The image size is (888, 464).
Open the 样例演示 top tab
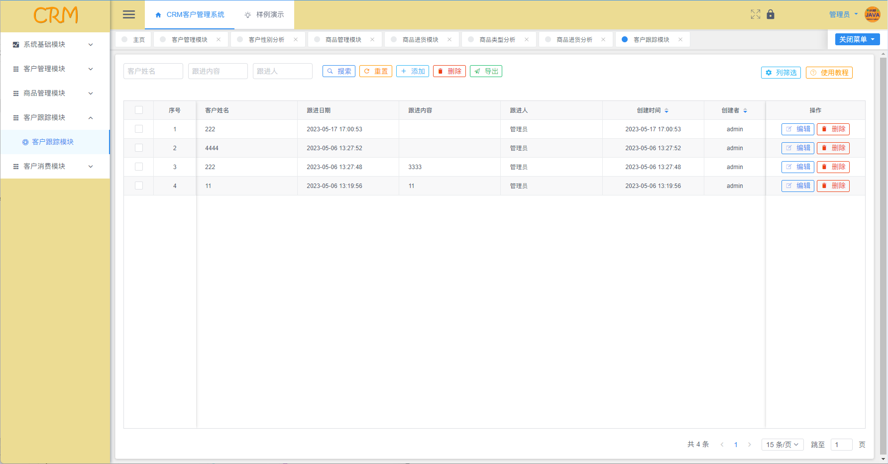pyautogui.click(x=264, y=15)
